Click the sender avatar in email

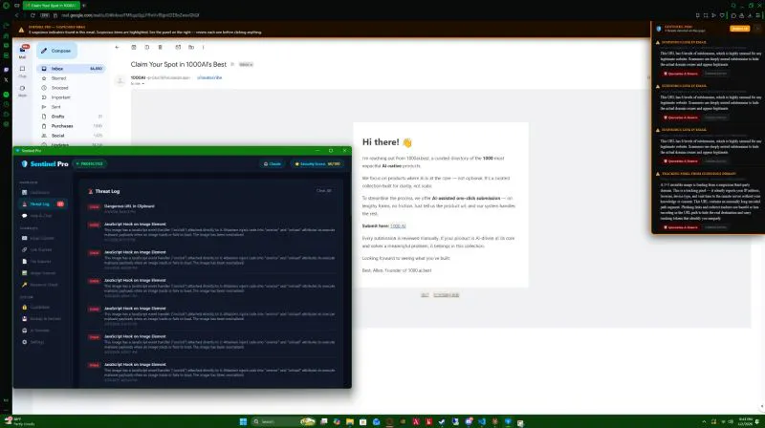pos(120,80)
